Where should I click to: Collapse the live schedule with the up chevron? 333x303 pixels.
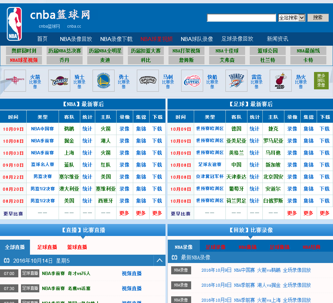pos(160,260)
